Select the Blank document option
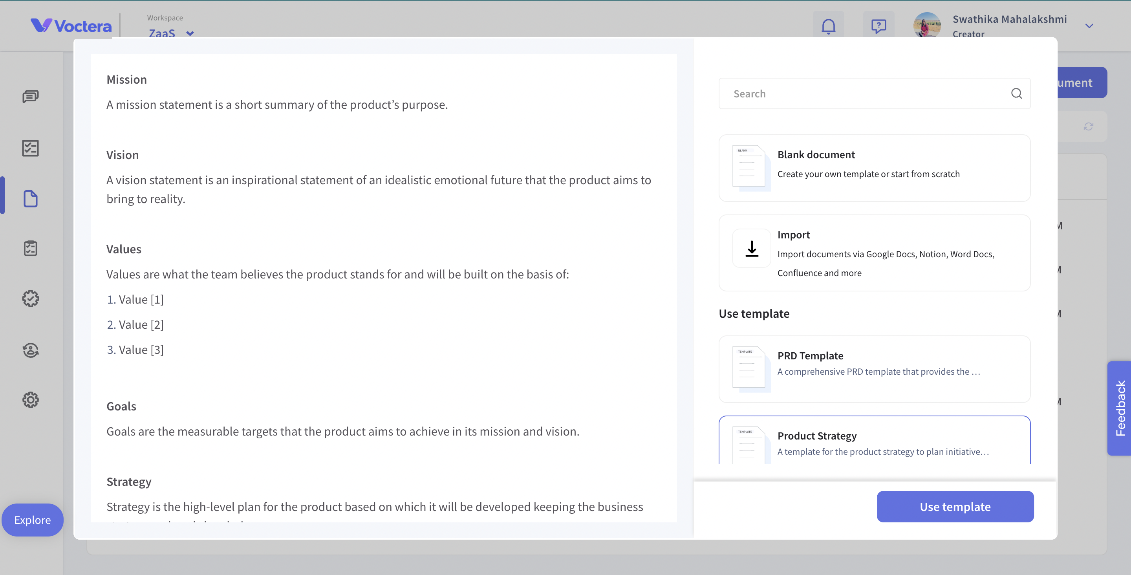This screenshot has width=1131, height=575. point(874,168)
